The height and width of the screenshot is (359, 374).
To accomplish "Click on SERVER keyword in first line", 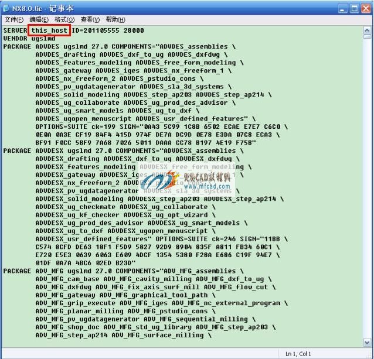I will [15, 30].
